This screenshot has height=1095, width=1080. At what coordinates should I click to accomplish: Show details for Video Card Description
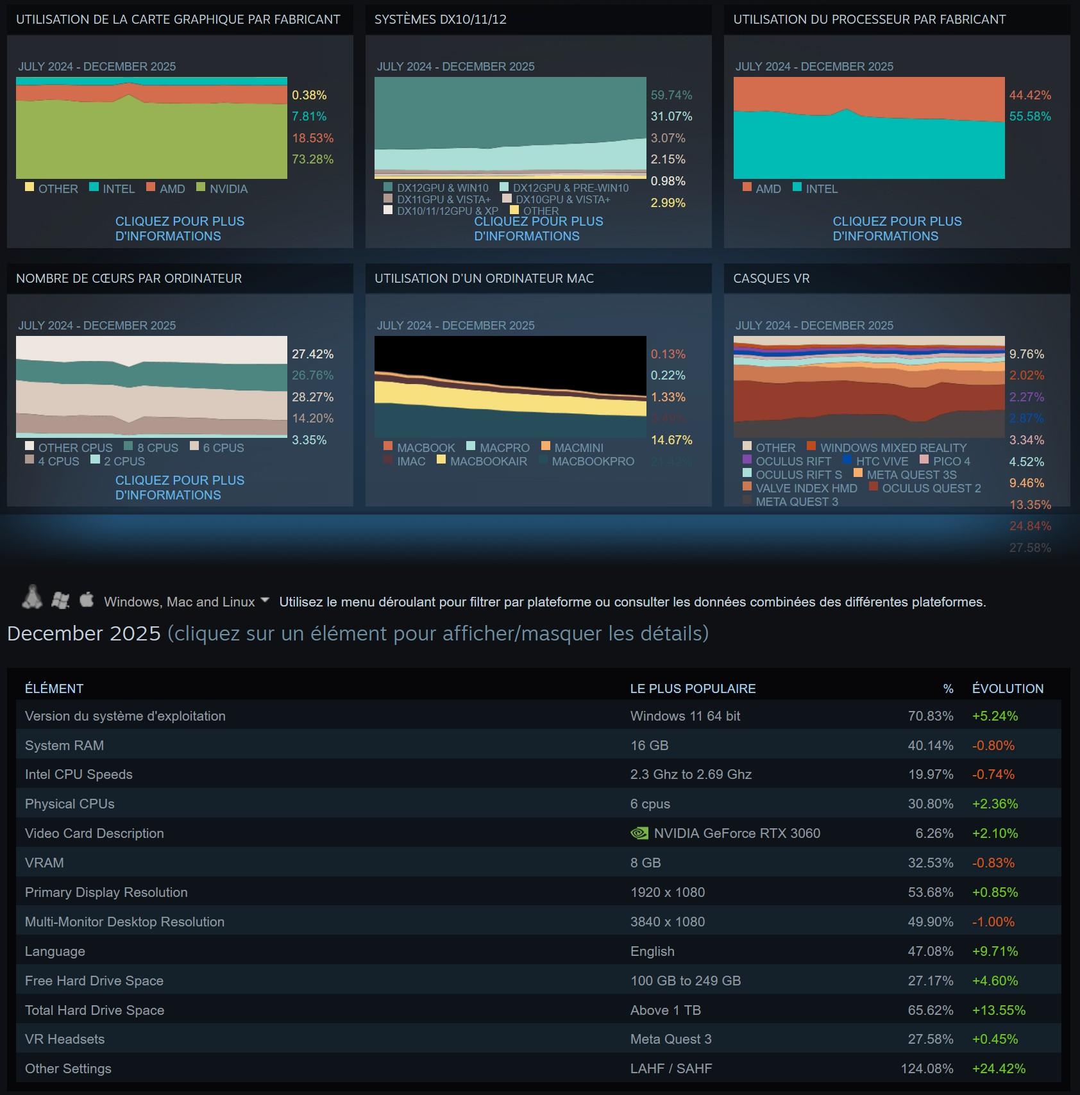click(94, 833)
